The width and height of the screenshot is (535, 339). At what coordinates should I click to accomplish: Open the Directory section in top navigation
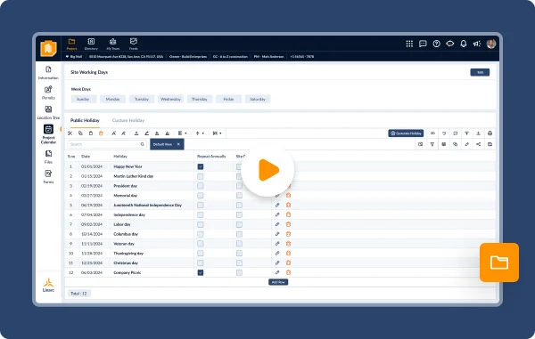pos(91,44)
